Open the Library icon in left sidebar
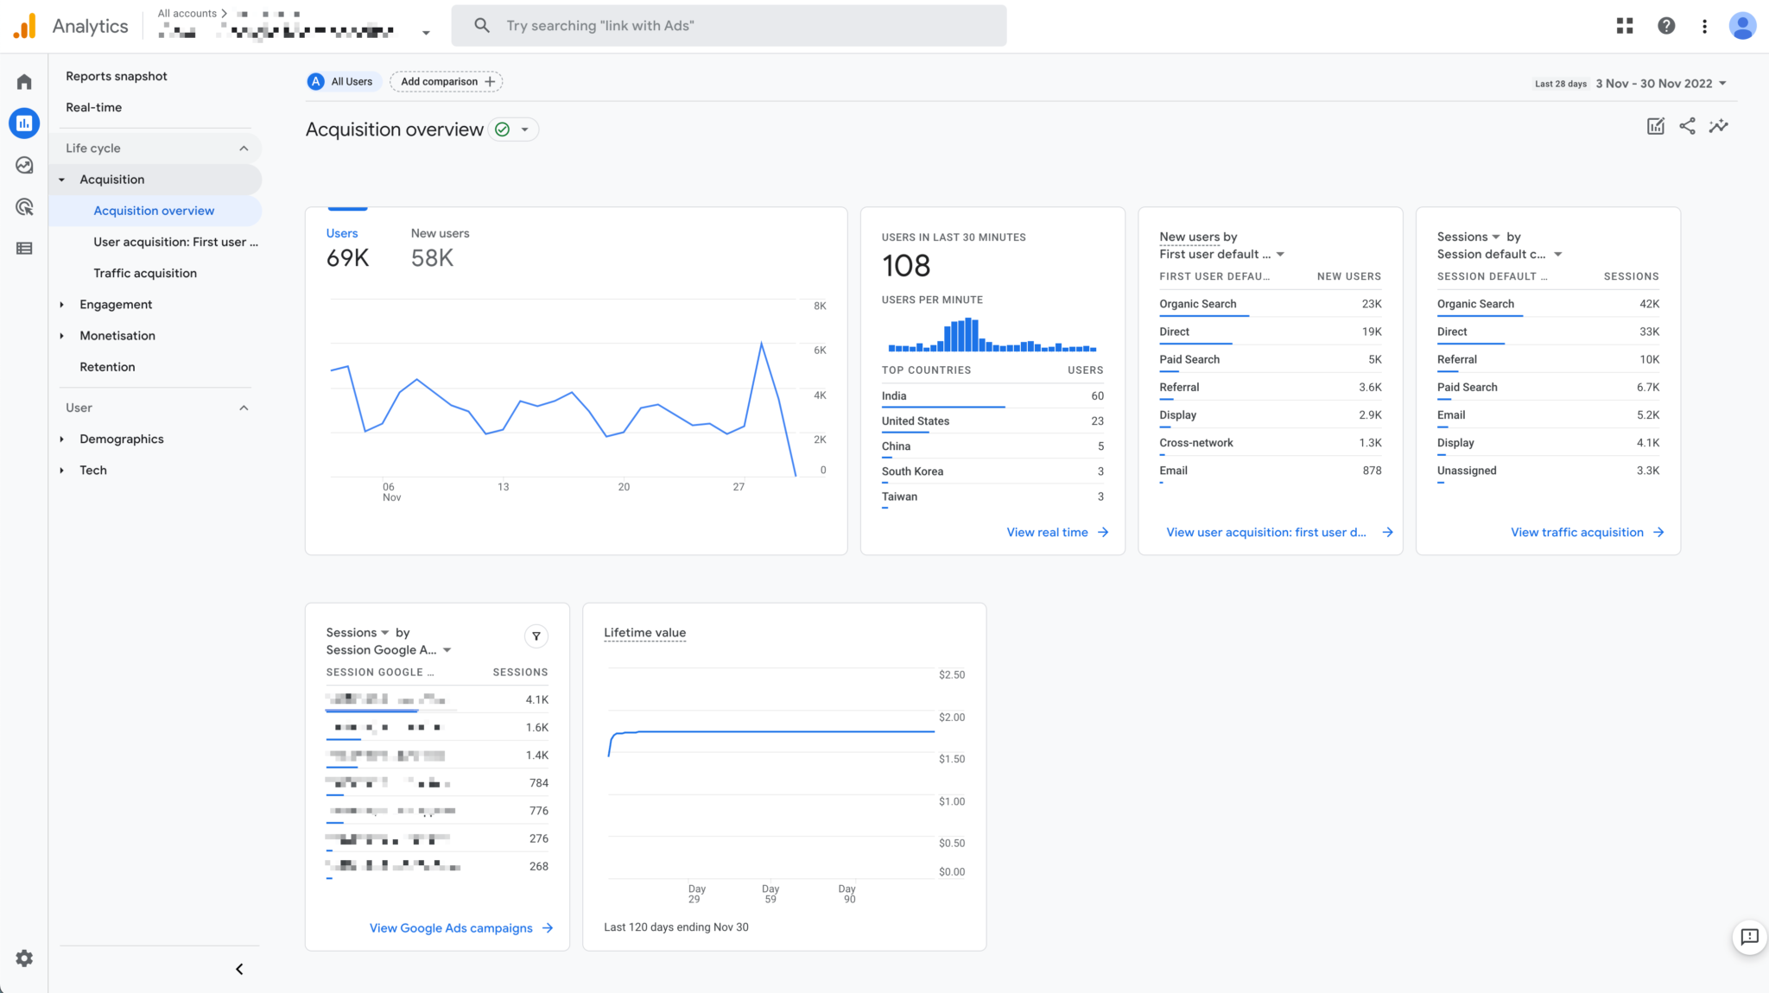Screen dimensions: 1769x993 point(23,248)
